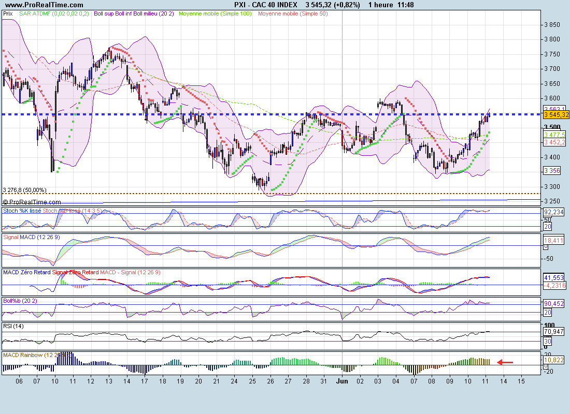The width and height of the screenshot is (570, 414).
Task: Click the ©ProRealTime.com copyright text
Action: coord(32,202)
